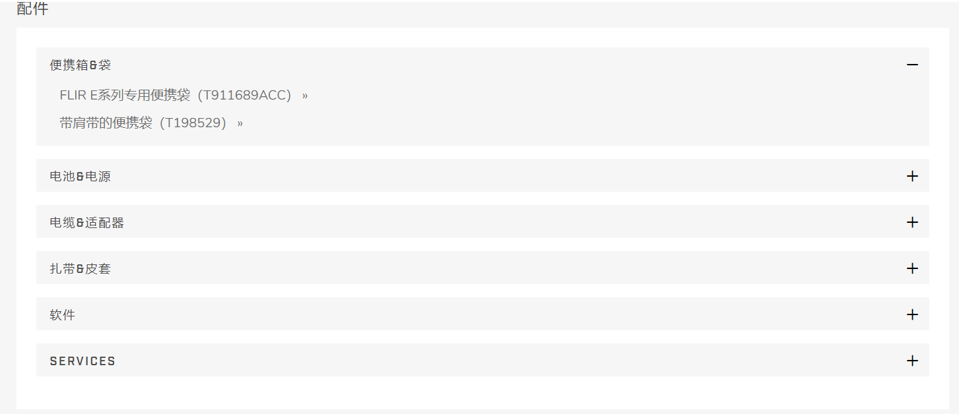Expand 电池&电源 using its plus icon
The image size is (959, 414).
click(x=912, y=176)
